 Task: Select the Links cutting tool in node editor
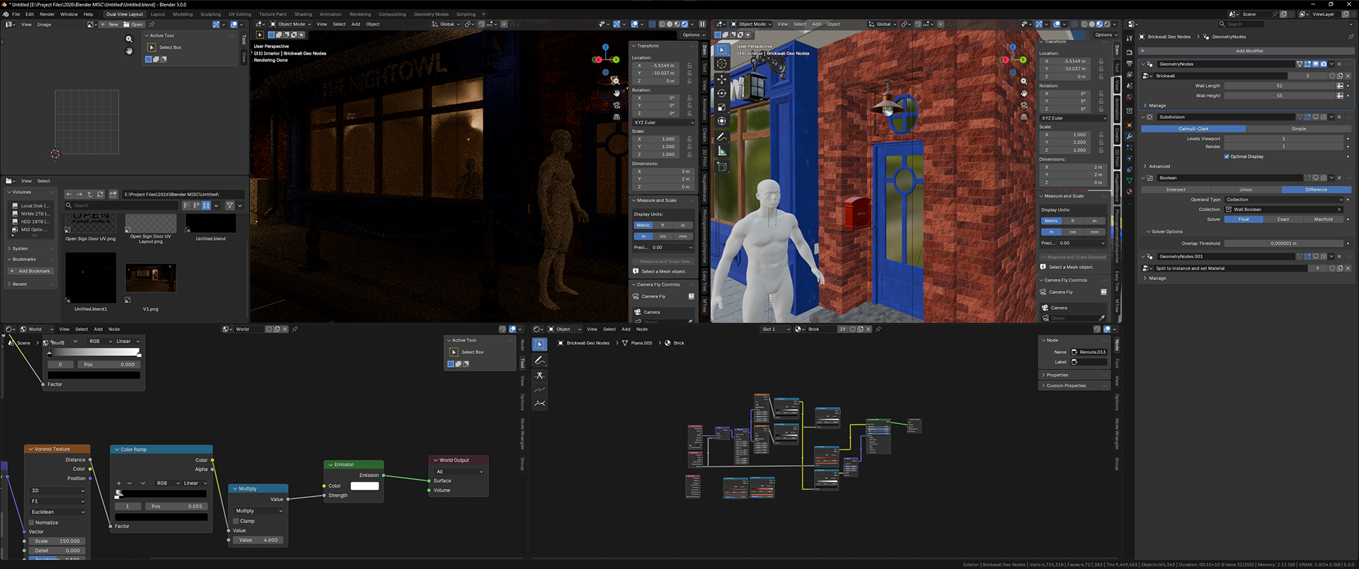tap(539, 375)
